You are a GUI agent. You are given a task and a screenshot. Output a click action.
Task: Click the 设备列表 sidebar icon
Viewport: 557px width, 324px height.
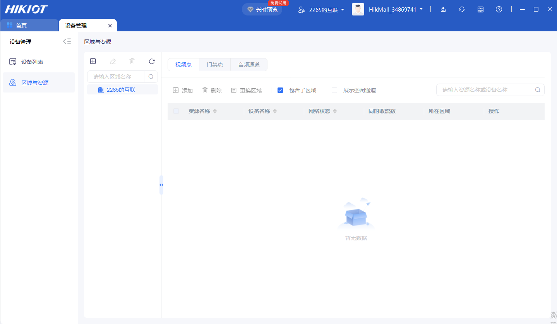point(12,61)
